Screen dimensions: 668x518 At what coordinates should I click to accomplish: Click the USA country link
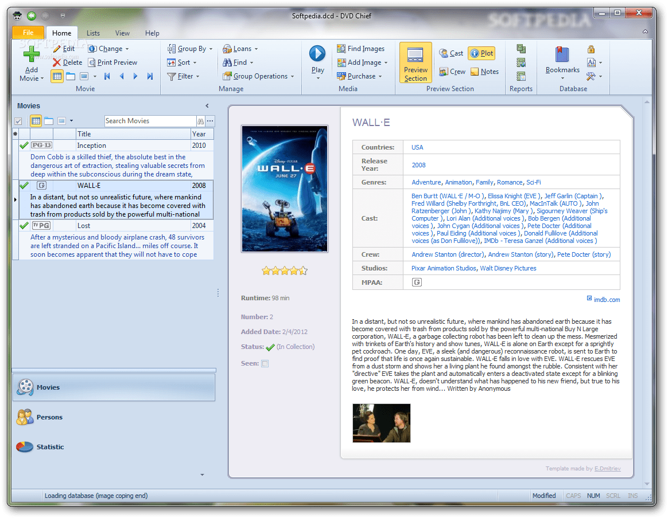417,147
